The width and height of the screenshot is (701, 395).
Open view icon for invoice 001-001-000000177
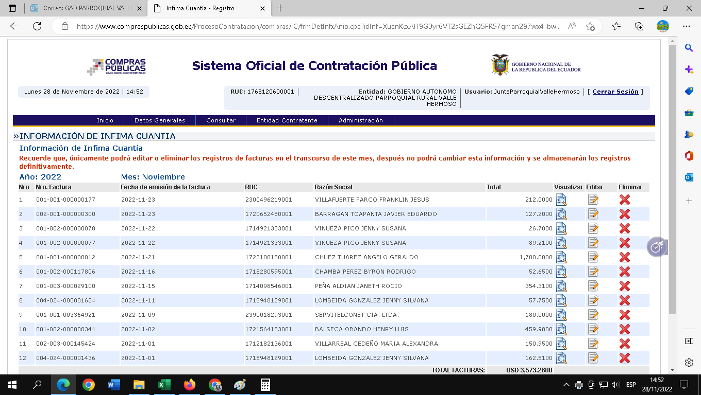(x=561, y=200)
